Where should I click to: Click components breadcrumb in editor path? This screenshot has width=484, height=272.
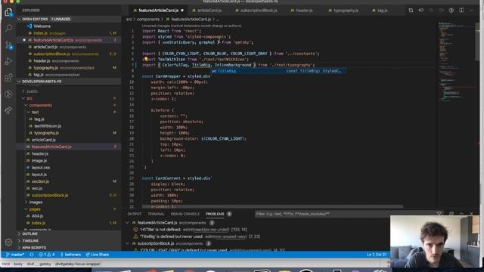tap(148, 20)
